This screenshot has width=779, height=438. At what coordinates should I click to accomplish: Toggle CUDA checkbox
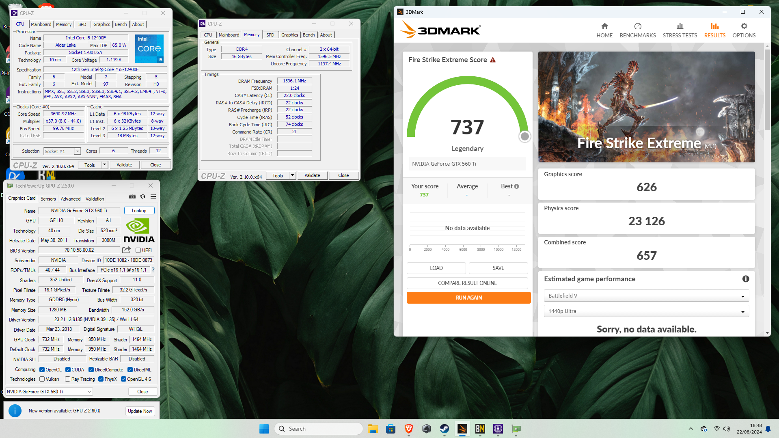[x=68, y=370]
